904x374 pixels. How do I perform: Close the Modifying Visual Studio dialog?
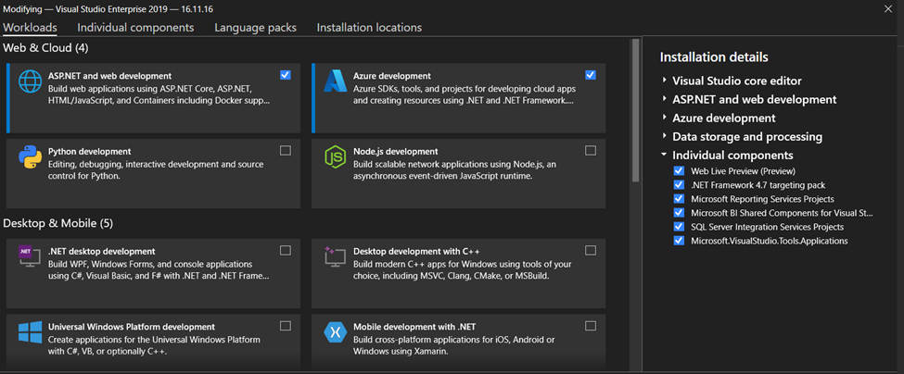point(888,8)
